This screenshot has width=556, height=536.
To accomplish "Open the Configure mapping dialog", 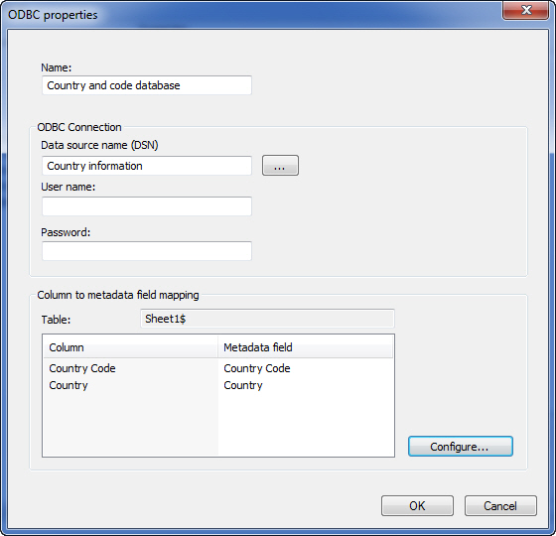I will [x=461, y=447].
